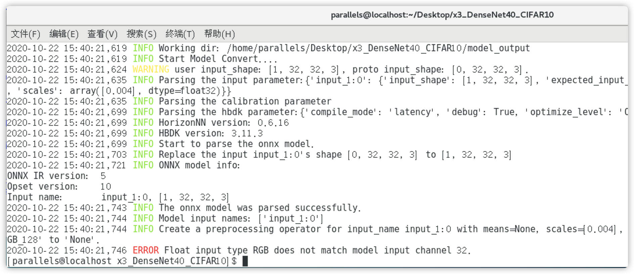Viewport: 634px width, 274px height.
Task: Click the "Model input names" log line
Action: pos(240,219)
